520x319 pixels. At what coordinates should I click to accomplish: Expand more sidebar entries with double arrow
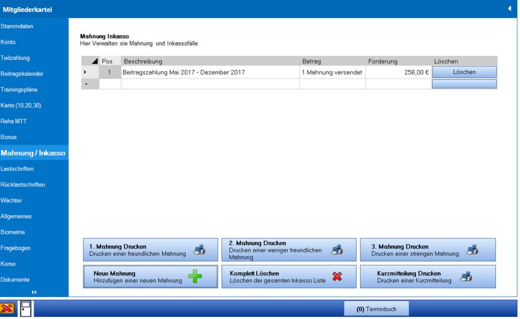tap(34, 293)
